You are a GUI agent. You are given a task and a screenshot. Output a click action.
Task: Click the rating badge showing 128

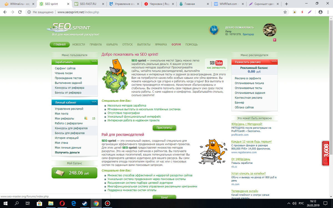tap(214, 30)
